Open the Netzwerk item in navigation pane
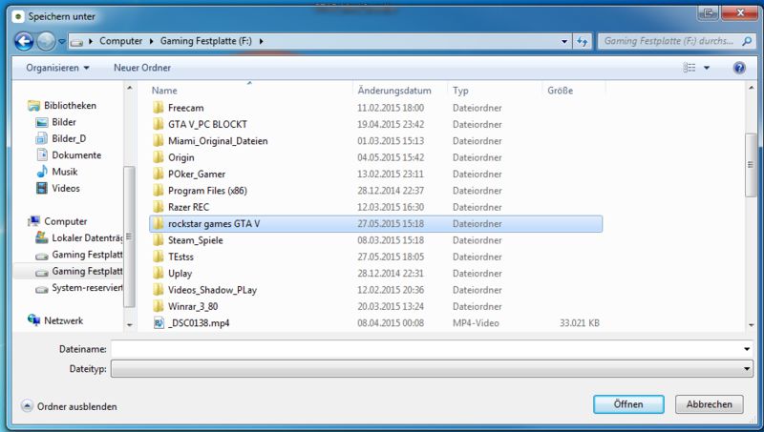This screenshot has width=764, height=432. [x=63, y=321]
